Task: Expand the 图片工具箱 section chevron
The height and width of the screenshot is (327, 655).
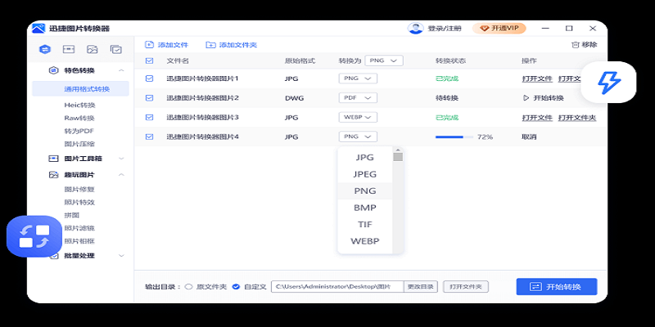Action: point(121,159)
